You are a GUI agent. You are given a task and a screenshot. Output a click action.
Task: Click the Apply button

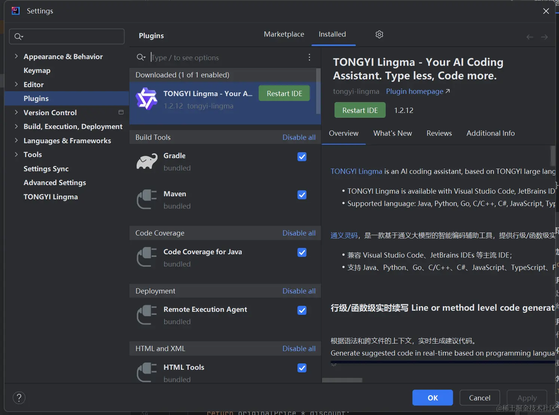(527, 398)
